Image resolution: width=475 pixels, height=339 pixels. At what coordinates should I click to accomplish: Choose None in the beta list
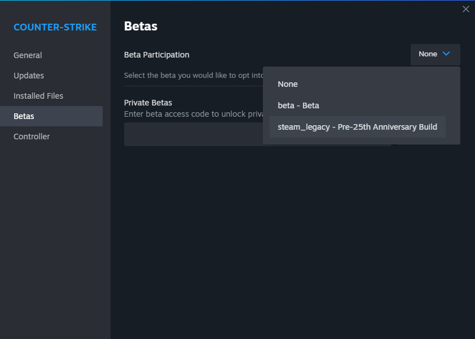357,84
